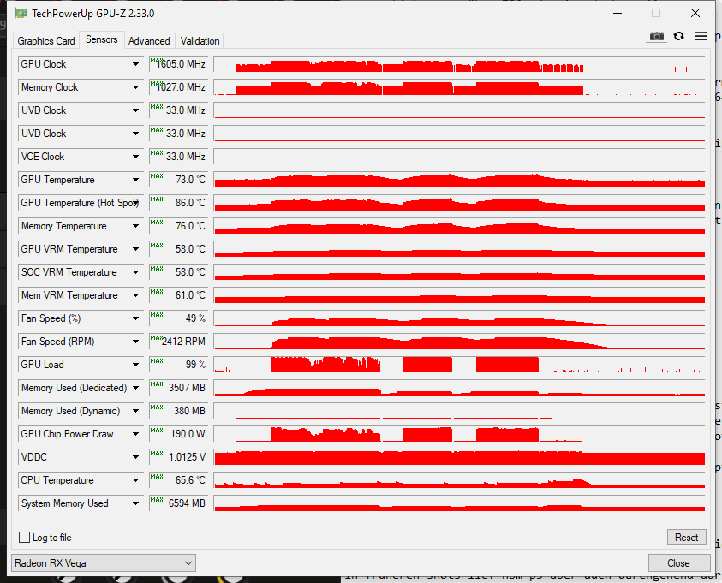
Task: Click the 3507 MB dedicated memory value
Action: pos(179,388)
